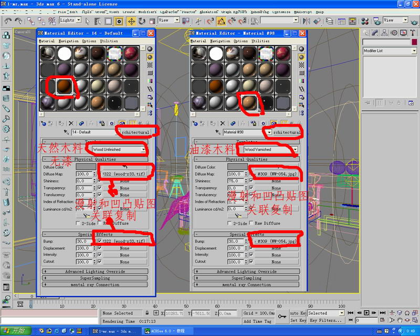Click the Redo arrow in main toolbar

click(x=18, y=21)
